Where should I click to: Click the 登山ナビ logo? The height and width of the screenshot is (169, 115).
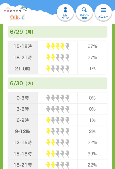[x=17, y=17]
